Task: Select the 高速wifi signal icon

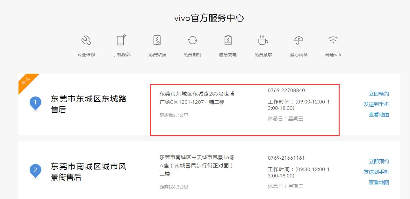Action: pos(333,40)
